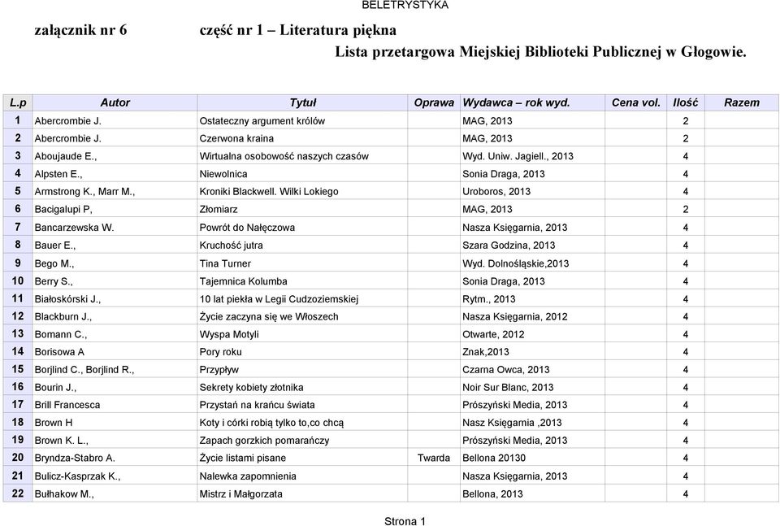Select author 'Armstrong K., Marr M.,'

[x=84, y=192]
